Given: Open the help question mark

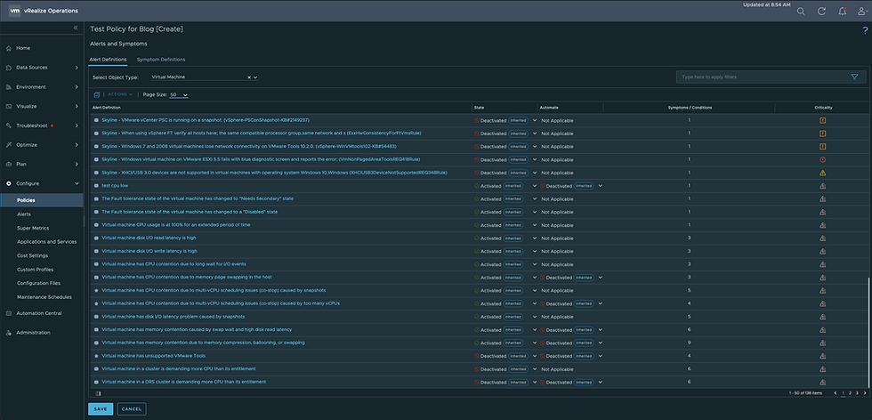Looking at the screenshot, I should coord(865,31).
